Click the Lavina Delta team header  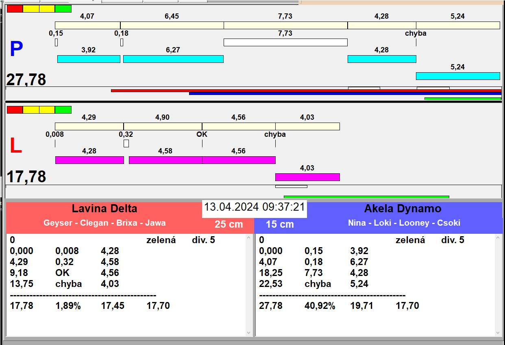click(104, 209)
